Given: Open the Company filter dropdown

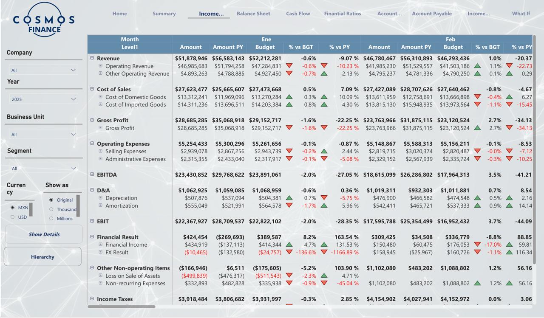Looking at the screenshot, I should click(x=44, y=70).
